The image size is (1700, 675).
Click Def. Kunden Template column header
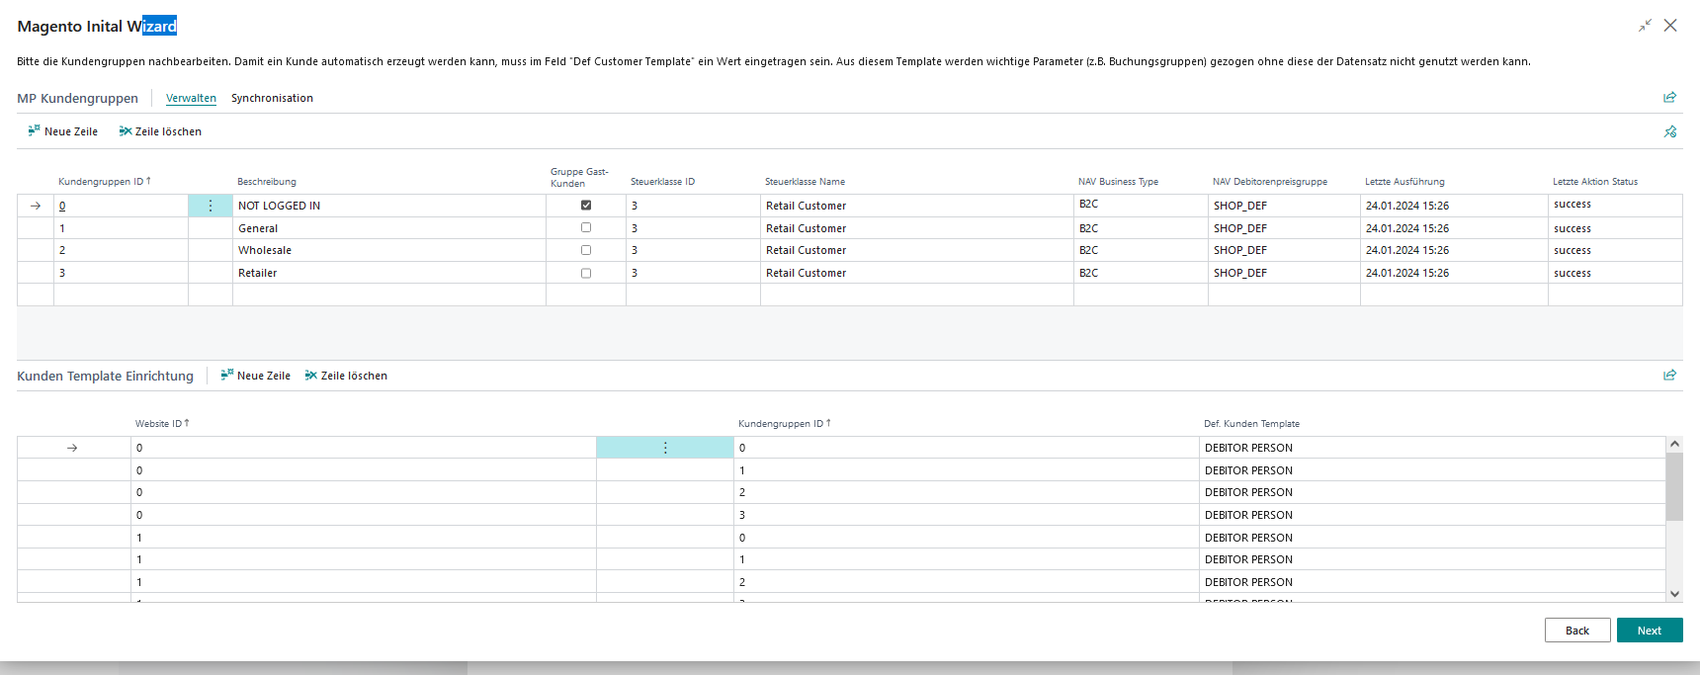pyautogui.click(x=1251, y=423)
